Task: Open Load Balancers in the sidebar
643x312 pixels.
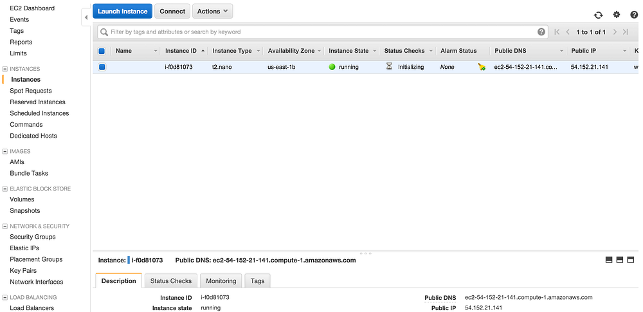Action: coord(32,308)
